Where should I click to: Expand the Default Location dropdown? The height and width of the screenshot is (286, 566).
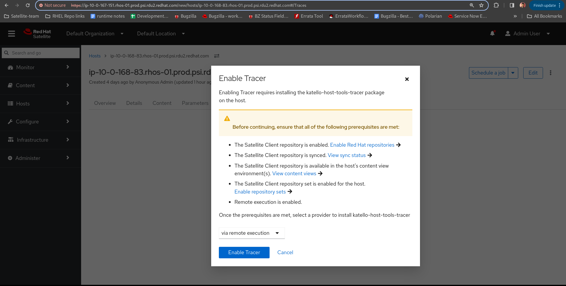click(x=161, y=34)
